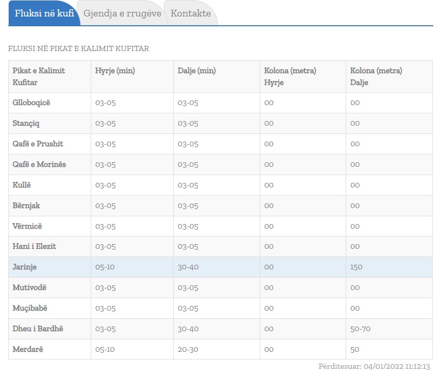Click Muçibabë in the table
Screen dimensions: 439x376
(x=30, y=308)
